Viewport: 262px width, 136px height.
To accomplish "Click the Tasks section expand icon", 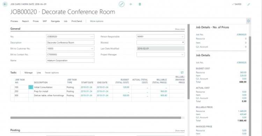I will [x=182, y=73].
